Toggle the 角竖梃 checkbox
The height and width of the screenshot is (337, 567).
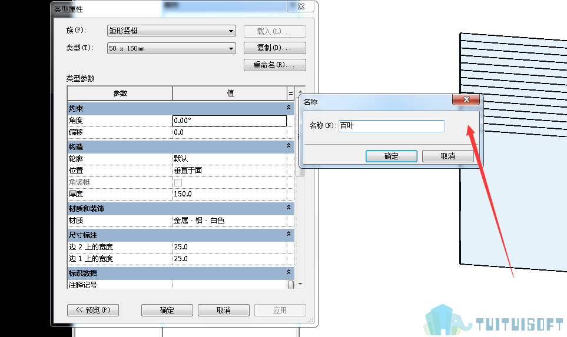coord(178,182)
